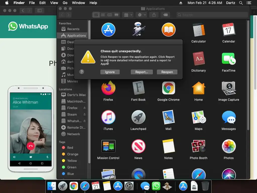Screen dimensions: 257x193
Task: Open the Home app icon
Action: coord(199,88)
